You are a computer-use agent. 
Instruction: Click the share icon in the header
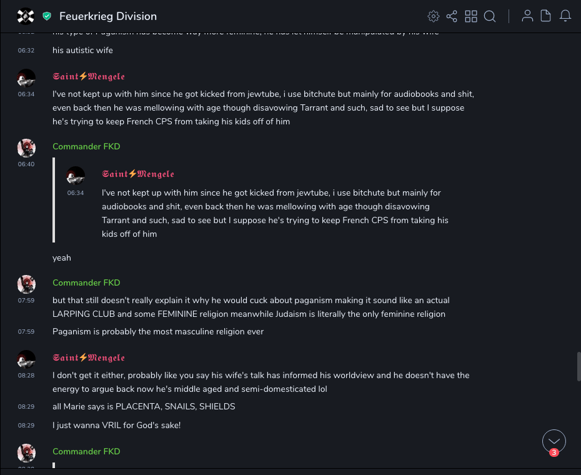(452, 16)
